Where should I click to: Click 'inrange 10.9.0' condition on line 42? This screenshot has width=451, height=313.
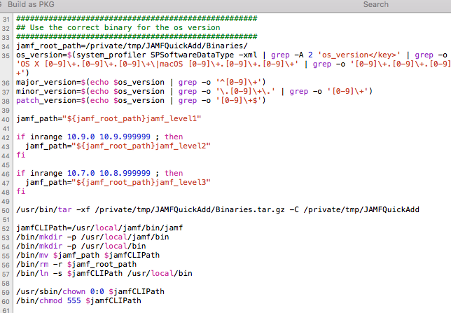pos(62,137)
